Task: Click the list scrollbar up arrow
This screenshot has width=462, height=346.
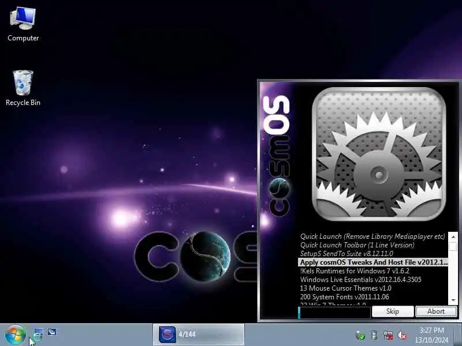Action: (453, 236)
